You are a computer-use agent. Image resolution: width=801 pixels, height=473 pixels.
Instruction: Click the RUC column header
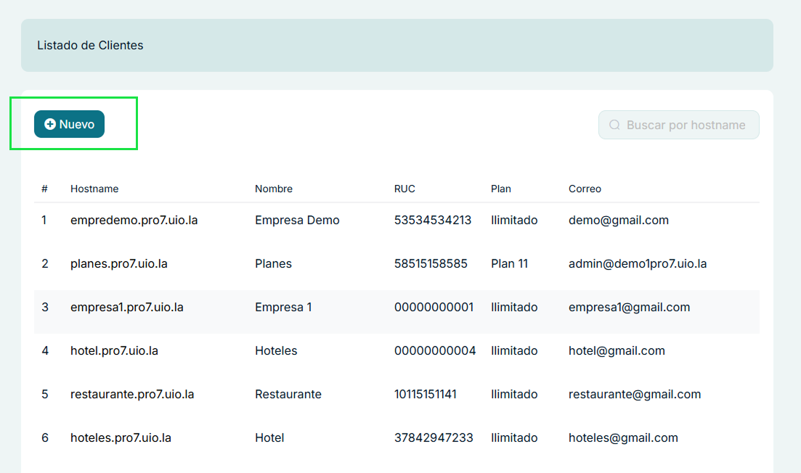(404, 189)
